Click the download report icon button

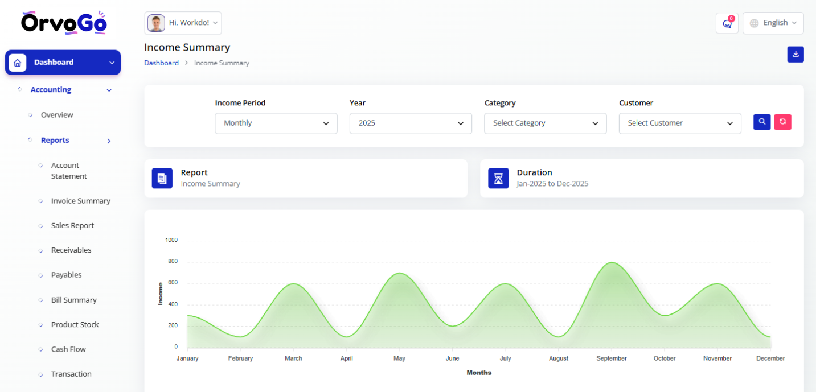[x=796, y=55]
